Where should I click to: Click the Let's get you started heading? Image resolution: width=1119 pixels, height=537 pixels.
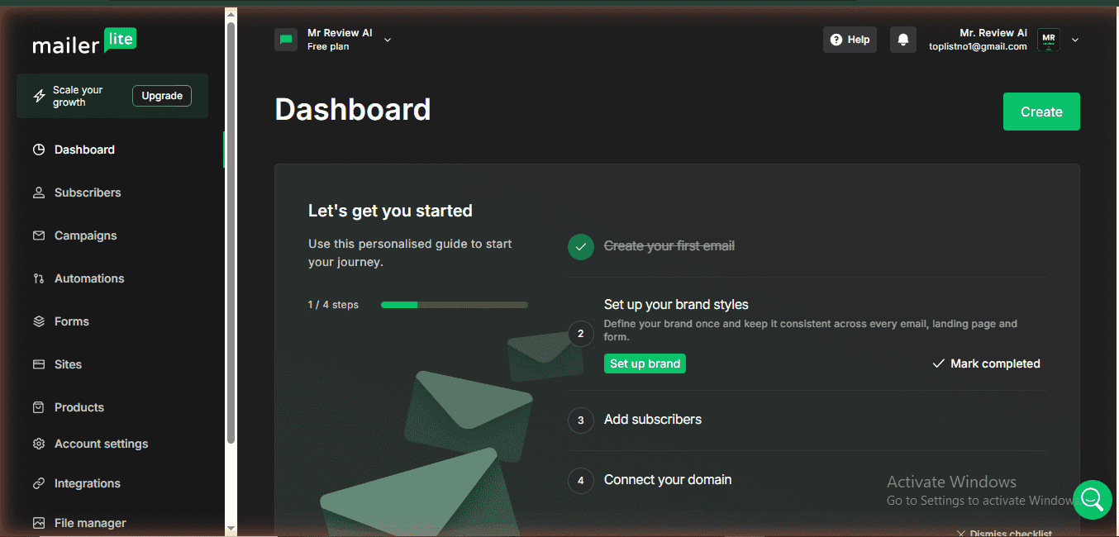pos(390,211)
